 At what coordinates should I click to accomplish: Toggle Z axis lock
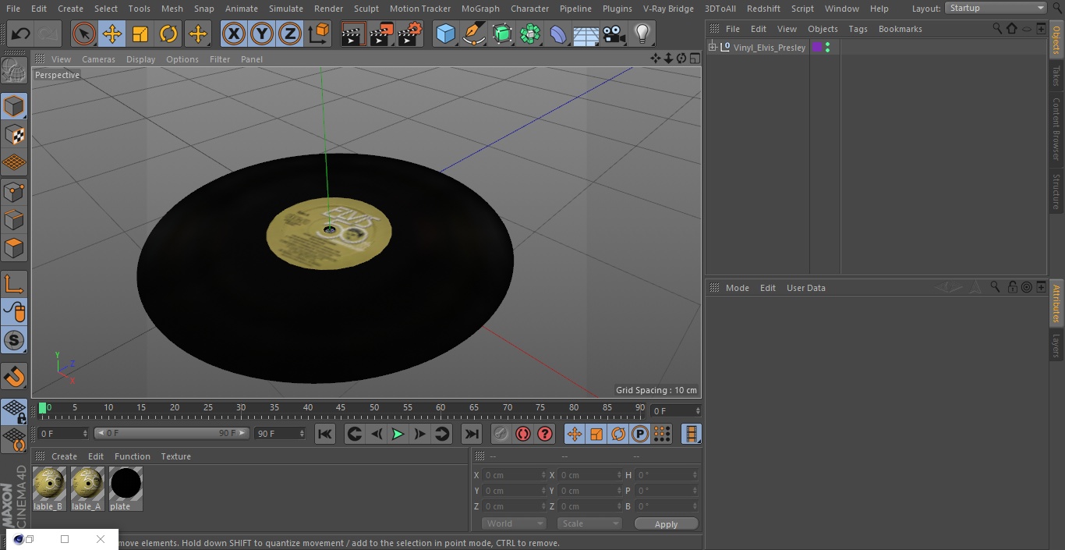click(290, 34)
